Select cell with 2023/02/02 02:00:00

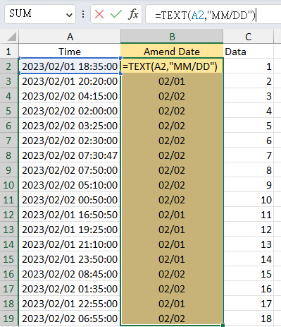coord(70,111)
